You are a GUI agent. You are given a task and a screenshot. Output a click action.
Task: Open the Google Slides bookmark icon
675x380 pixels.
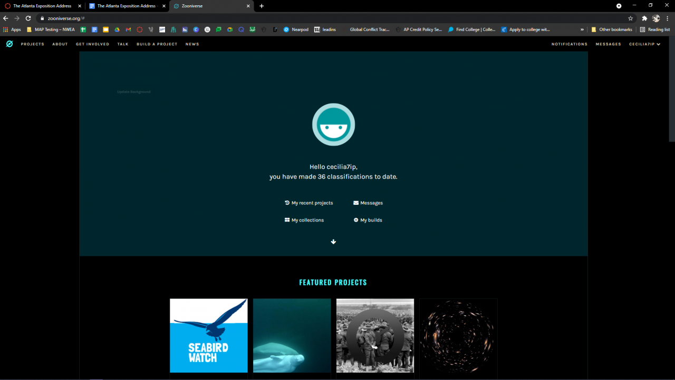pyautogui.click(x=105, y=29)
